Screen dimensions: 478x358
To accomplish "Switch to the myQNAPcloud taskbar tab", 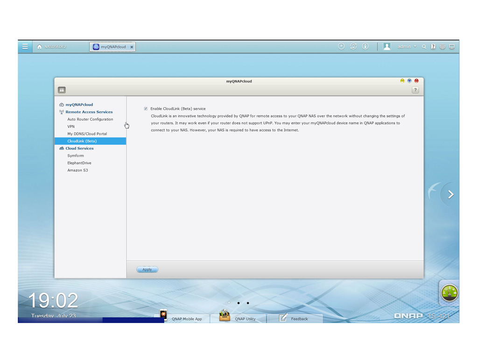I will 113,47.
